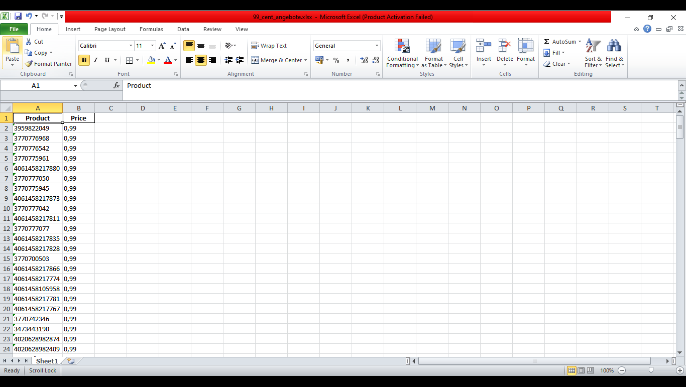Screen dimensions: 686x387
Task: Increase indent of cell
Action: [240, 60]
